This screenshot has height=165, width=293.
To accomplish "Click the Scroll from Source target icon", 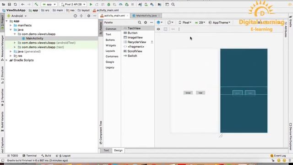I will point(75,16).
